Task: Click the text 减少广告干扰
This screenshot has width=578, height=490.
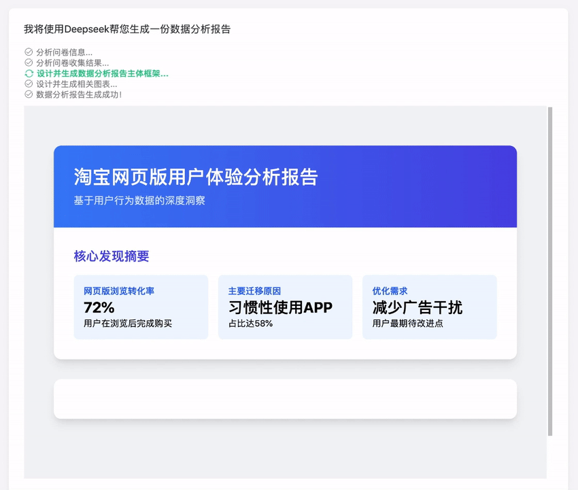Action: pos(418,307)
